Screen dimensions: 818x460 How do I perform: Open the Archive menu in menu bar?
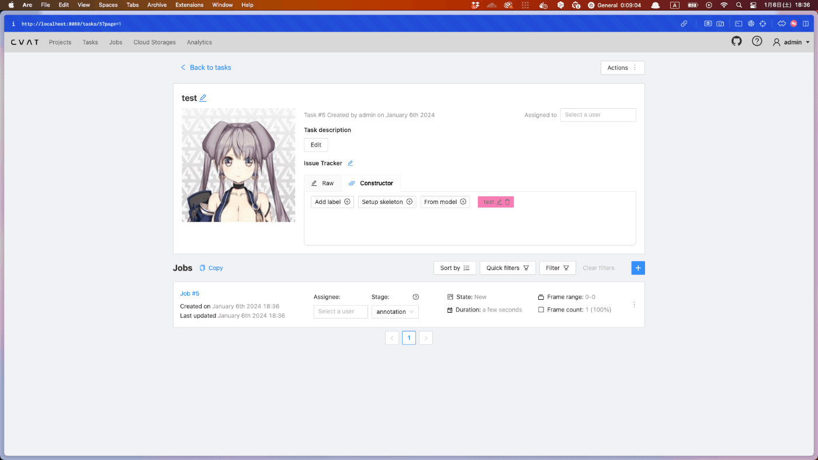coord(157,5)
